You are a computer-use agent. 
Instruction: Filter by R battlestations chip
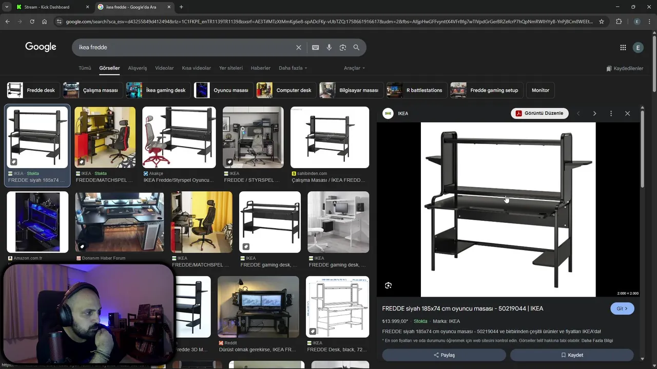(x=417, y=90)
